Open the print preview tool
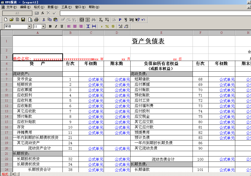Image resolution: width=251 pixels, height=176 pixels. coord(30,20)
